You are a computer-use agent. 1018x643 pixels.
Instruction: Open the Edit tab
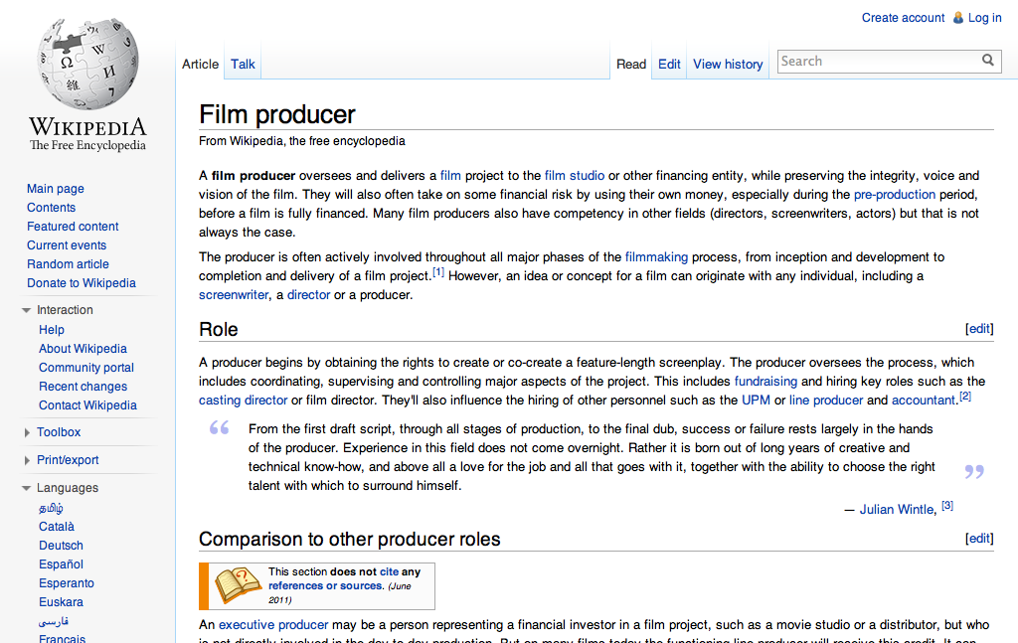point(669,65)
